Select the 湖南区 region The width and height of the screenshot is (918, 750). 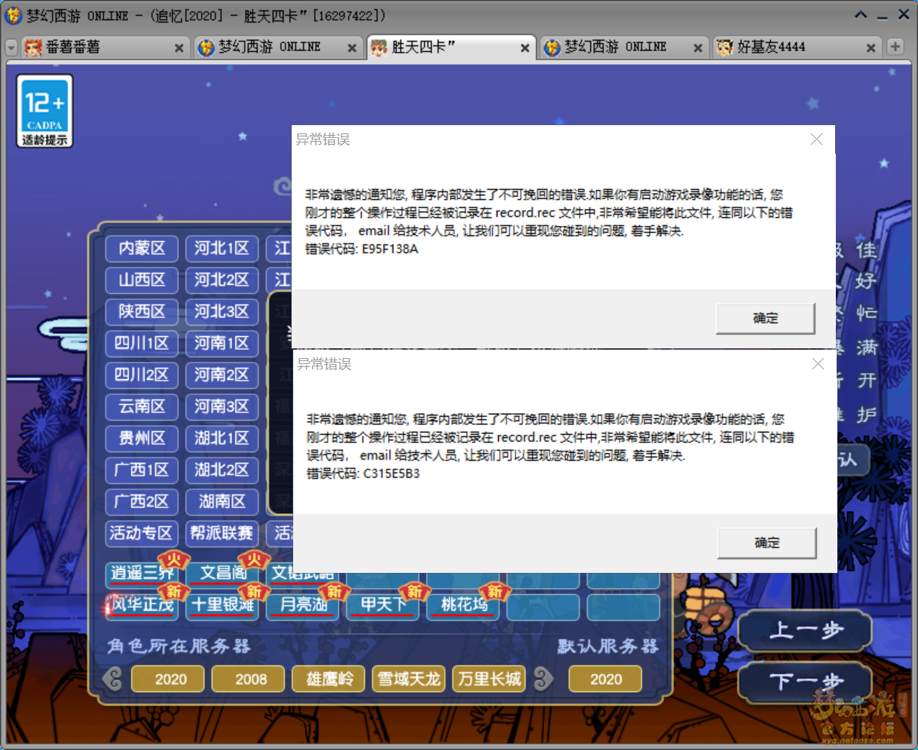[222, 501]
